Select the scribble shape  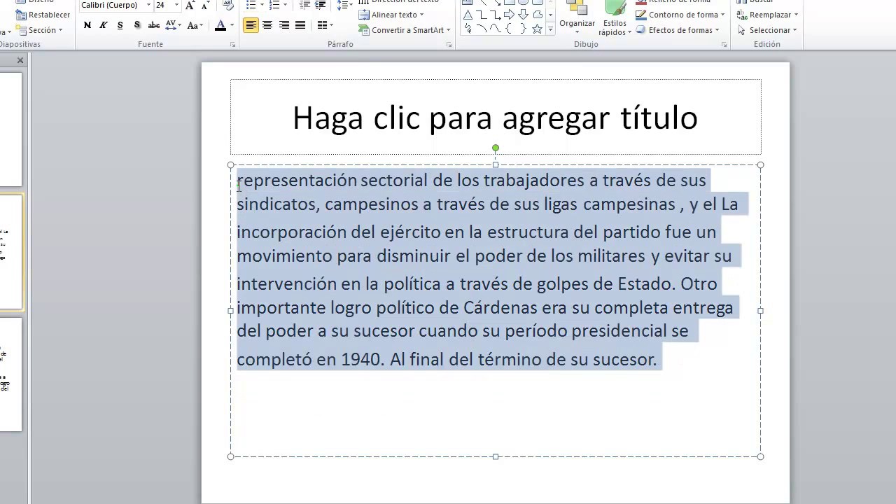pos(467,29)
